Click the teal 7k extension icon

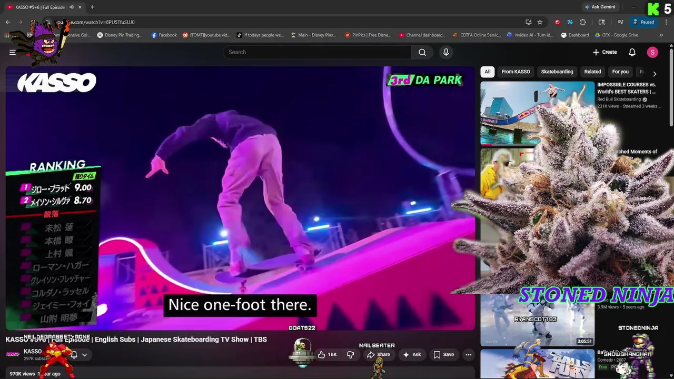pos(570,22)
